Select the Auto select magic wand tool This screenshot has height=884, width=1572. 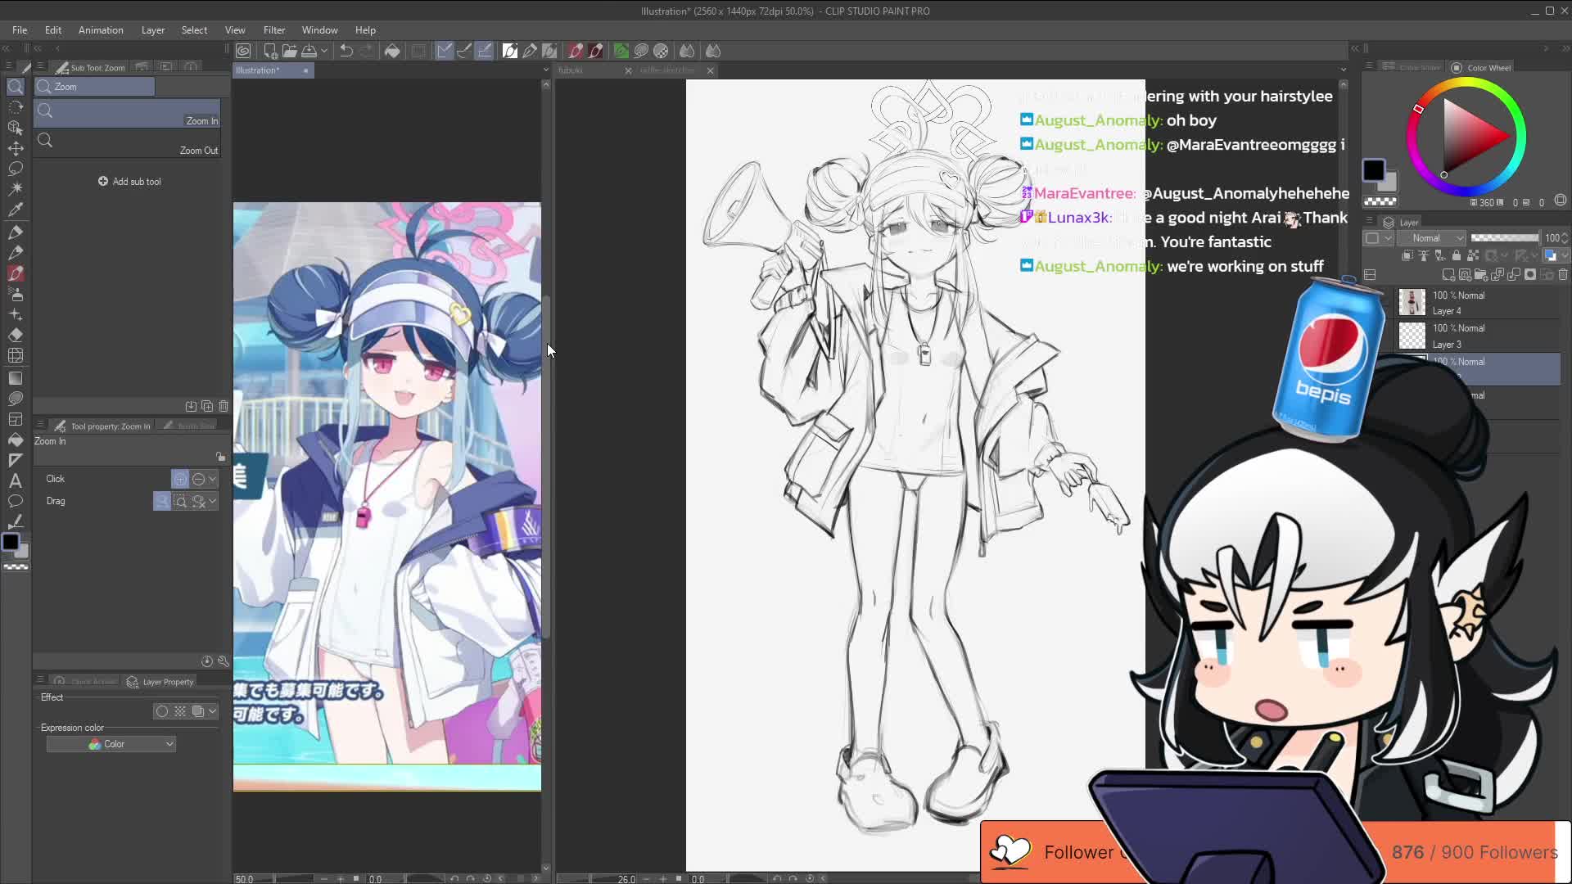(16, 189)
